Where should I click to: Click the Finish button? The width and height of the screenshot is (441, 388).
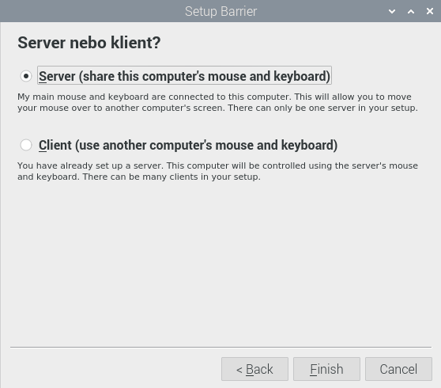326,369
